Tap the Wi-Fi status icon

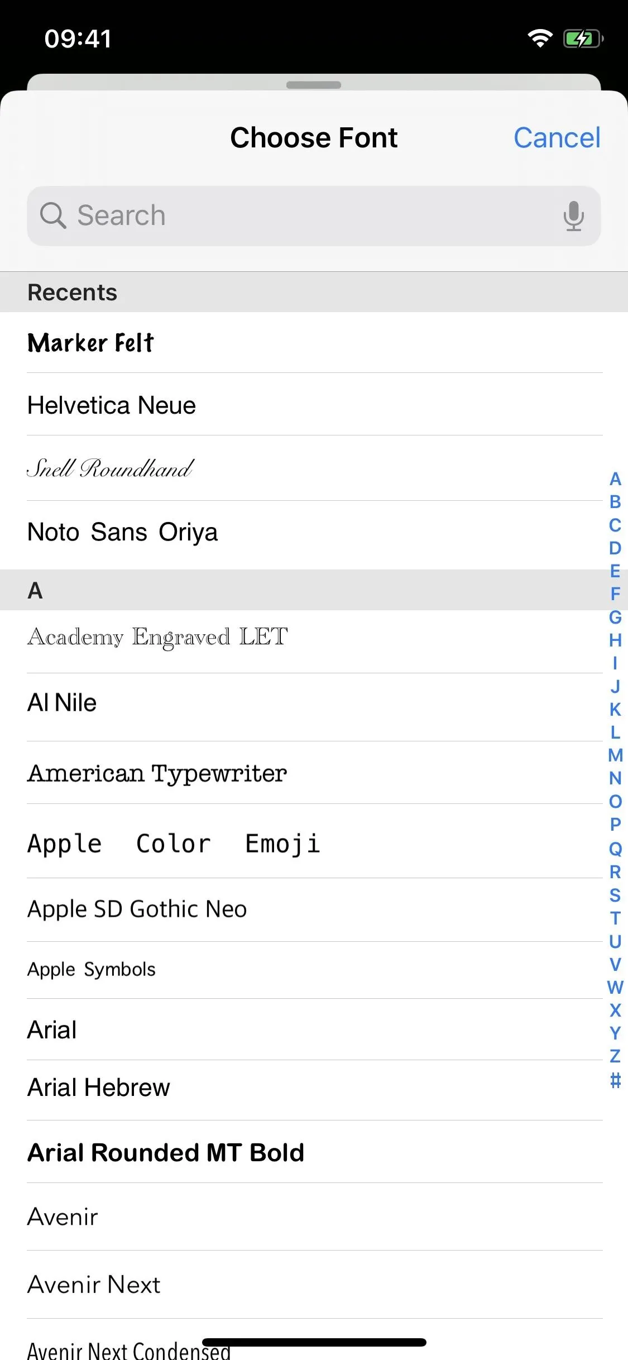point(540,39)
